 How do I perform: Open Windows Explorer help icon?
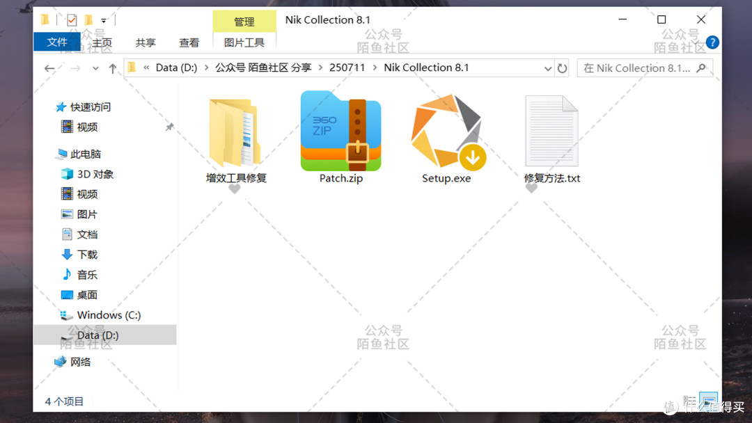(712, 42)
